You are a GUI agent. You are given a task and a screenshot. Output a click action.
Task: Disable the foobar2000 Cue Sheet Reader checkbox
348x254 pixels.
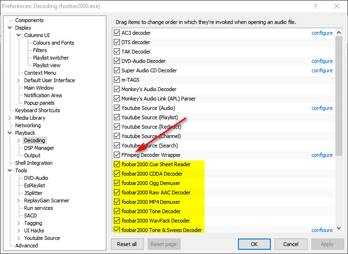[117, 164]
